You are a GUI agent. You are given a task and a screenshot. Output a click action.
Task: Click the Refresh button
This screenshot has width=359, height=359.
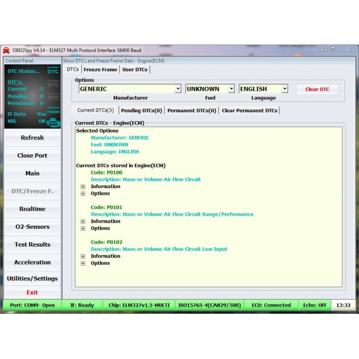coord(32,138)
